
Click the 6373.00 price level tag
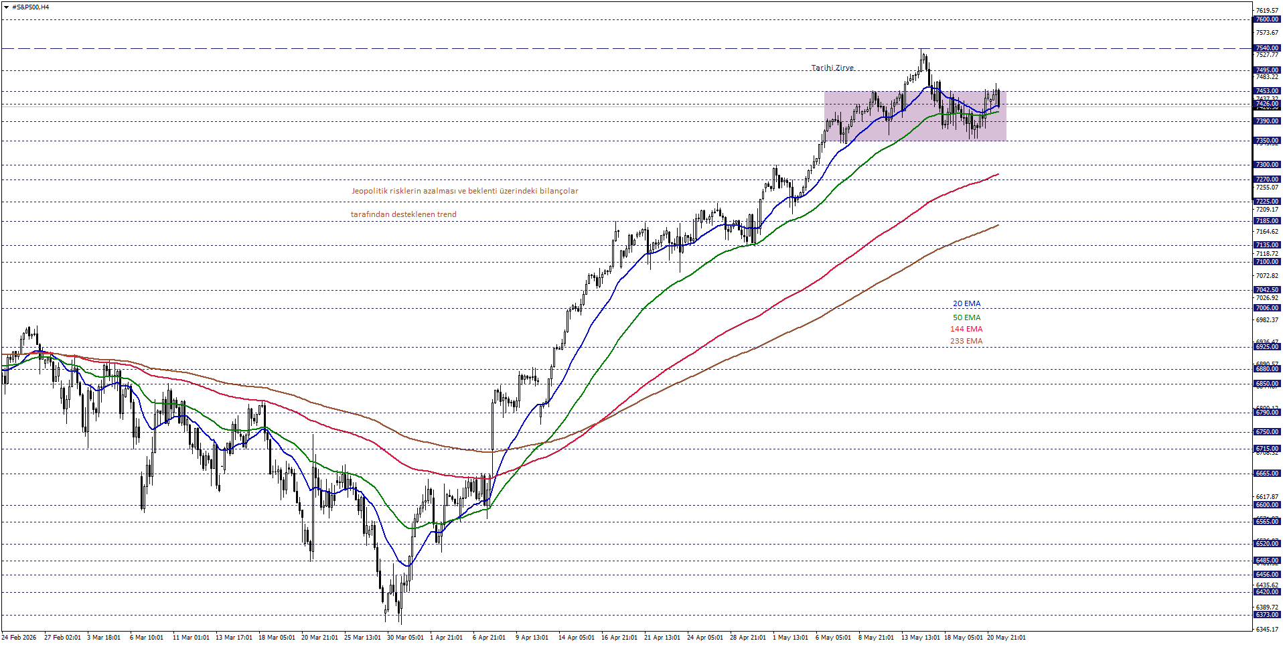click(x=1267, y=615)
